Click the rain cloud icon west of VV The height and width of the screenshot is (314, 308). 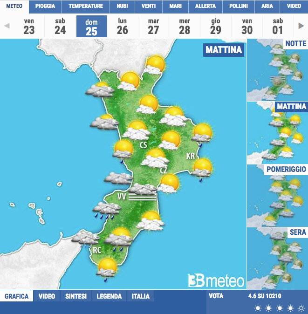click(107, 210)
